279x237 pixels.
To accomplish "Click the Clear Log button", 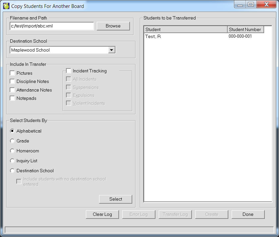I will click(x=102, y=214).
